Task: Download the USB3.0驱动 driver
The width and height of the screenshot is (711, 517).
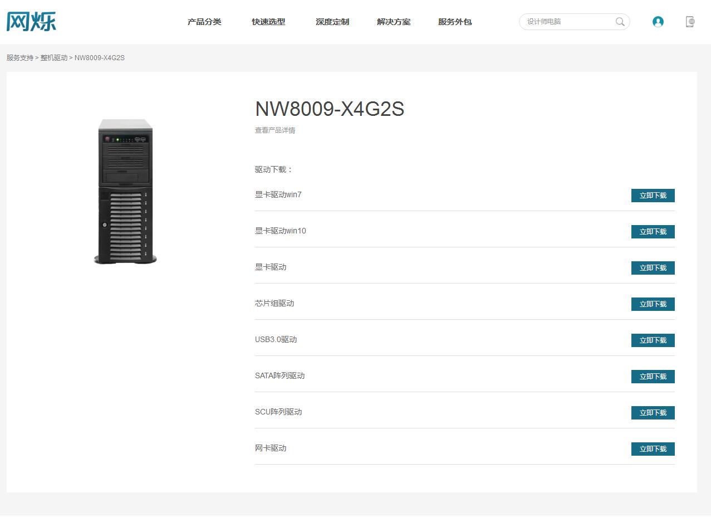Action: click(653, 340)
